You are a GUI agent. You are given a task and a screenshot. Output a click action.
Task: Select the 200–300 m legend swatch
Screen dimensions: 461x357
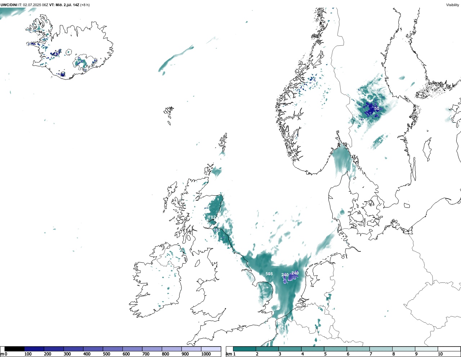[x=54, y=349]
